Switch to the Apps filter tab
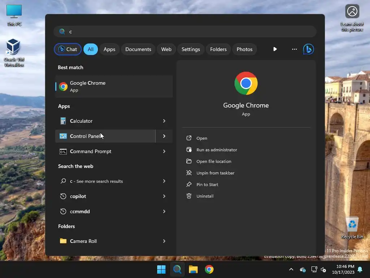The height and width of the screenshot is (278, 370). click(109, 49)
